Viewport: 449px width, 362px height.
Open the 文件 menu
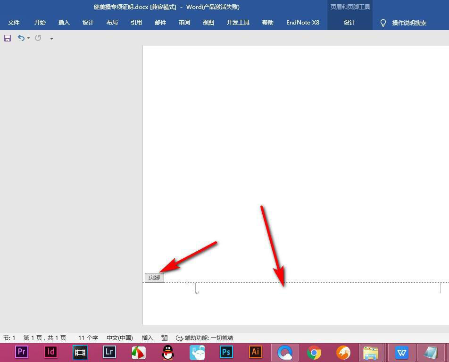coord(14,22)
